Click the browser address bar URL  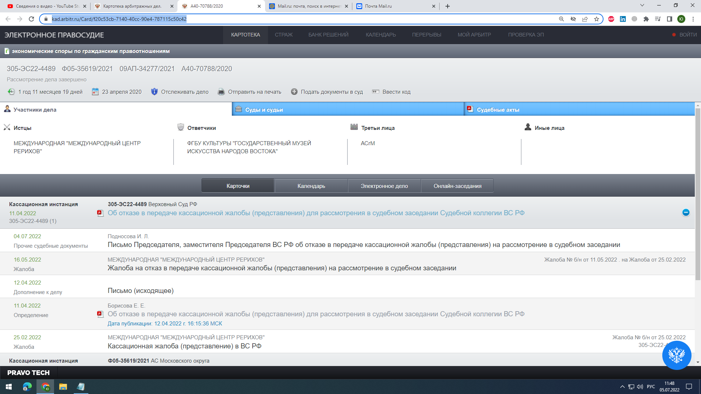119,19
